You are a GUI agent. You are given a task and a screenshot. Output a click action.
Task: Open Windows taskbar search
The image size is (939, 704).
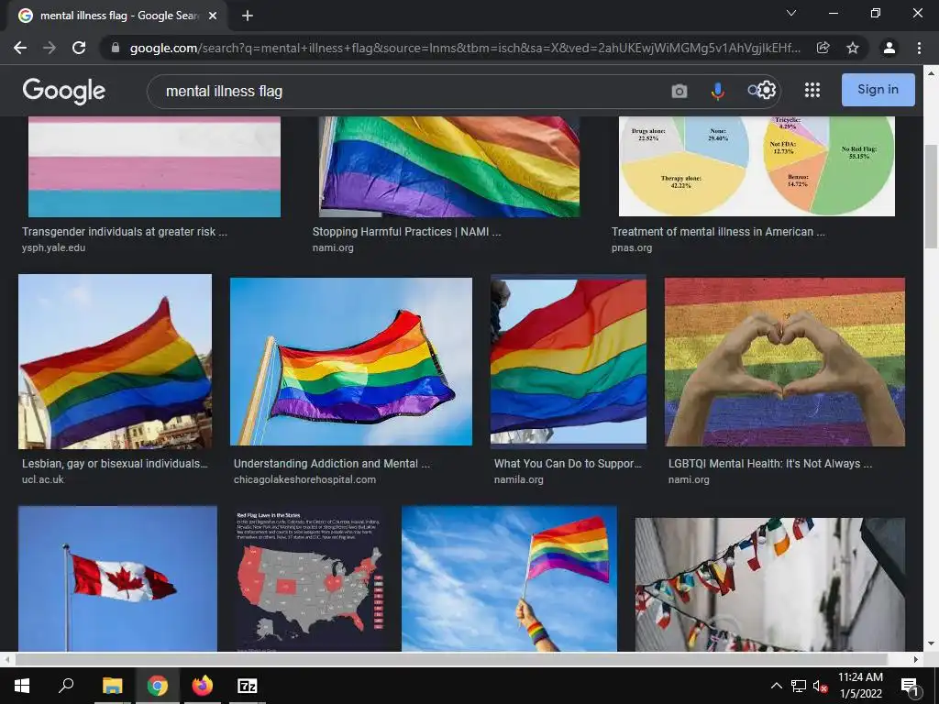tap(66, 686)
